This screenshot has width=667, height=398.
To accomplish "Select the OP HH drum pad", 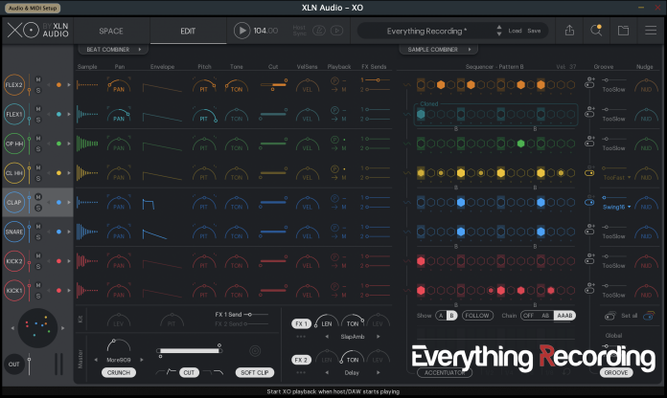I will pos(14,144).
